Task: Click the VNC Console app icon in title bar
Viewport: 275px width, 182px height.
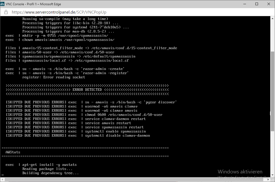Action: pos(3,4)
